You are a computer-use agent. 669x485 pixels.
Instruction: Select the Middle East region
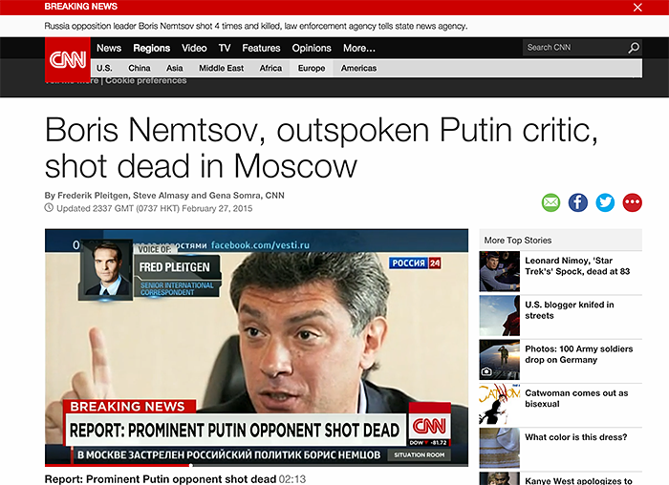point(223,69)
